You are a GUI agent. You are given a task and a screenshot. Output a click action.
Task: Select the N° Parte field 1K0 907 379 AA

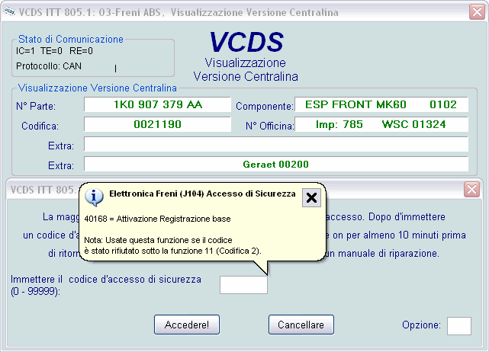(x=157, y=104)
